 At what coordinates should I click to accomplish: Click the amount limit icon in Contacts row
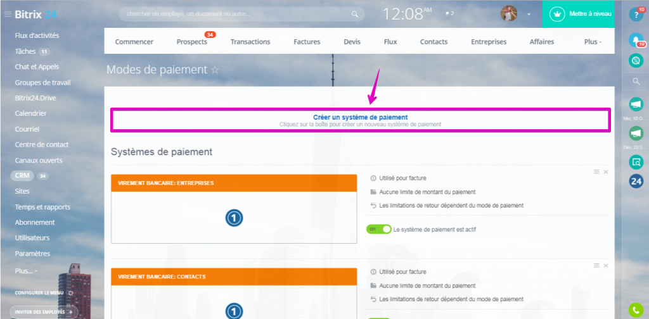373,285
